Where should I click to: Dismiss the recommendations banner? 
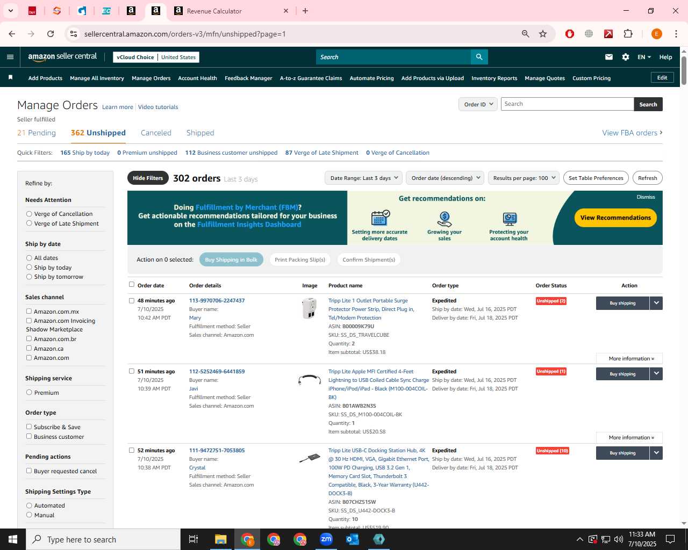click(x=646, y=197)
